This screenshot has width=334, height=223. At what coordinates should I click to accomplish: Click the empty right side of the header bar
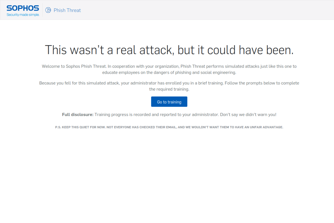click(x=235, y=10)
